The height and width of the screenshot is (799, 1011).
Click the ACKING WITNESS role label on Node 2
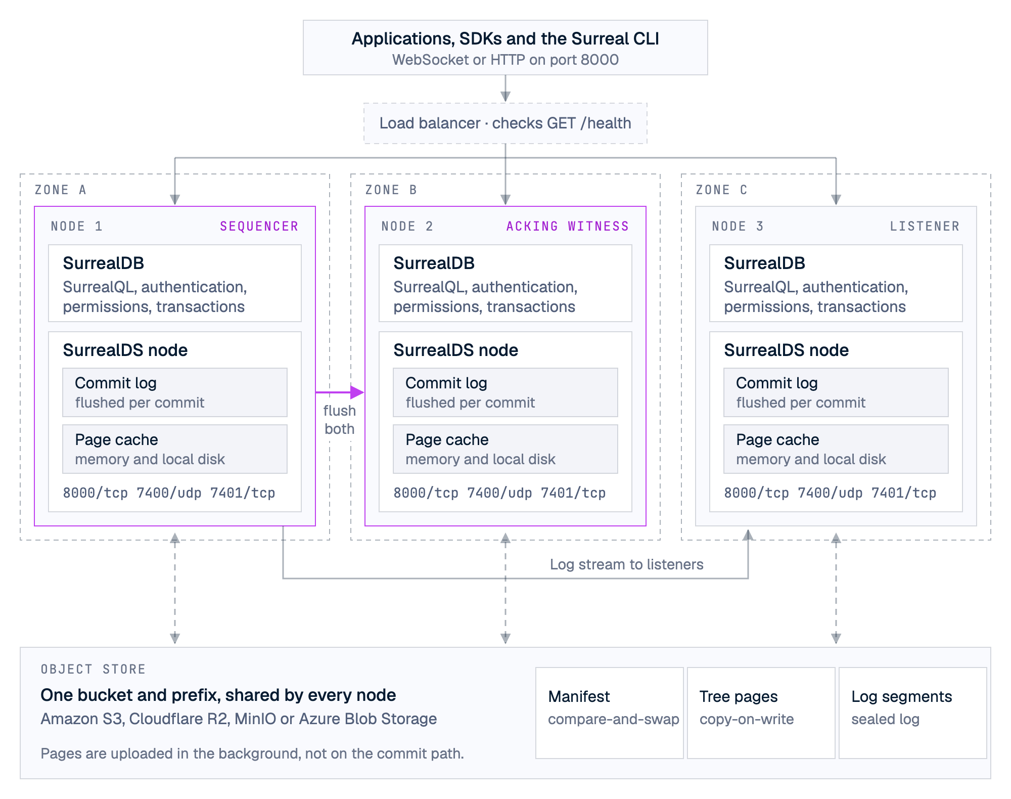pyautogui.click(x=568, y=226)
